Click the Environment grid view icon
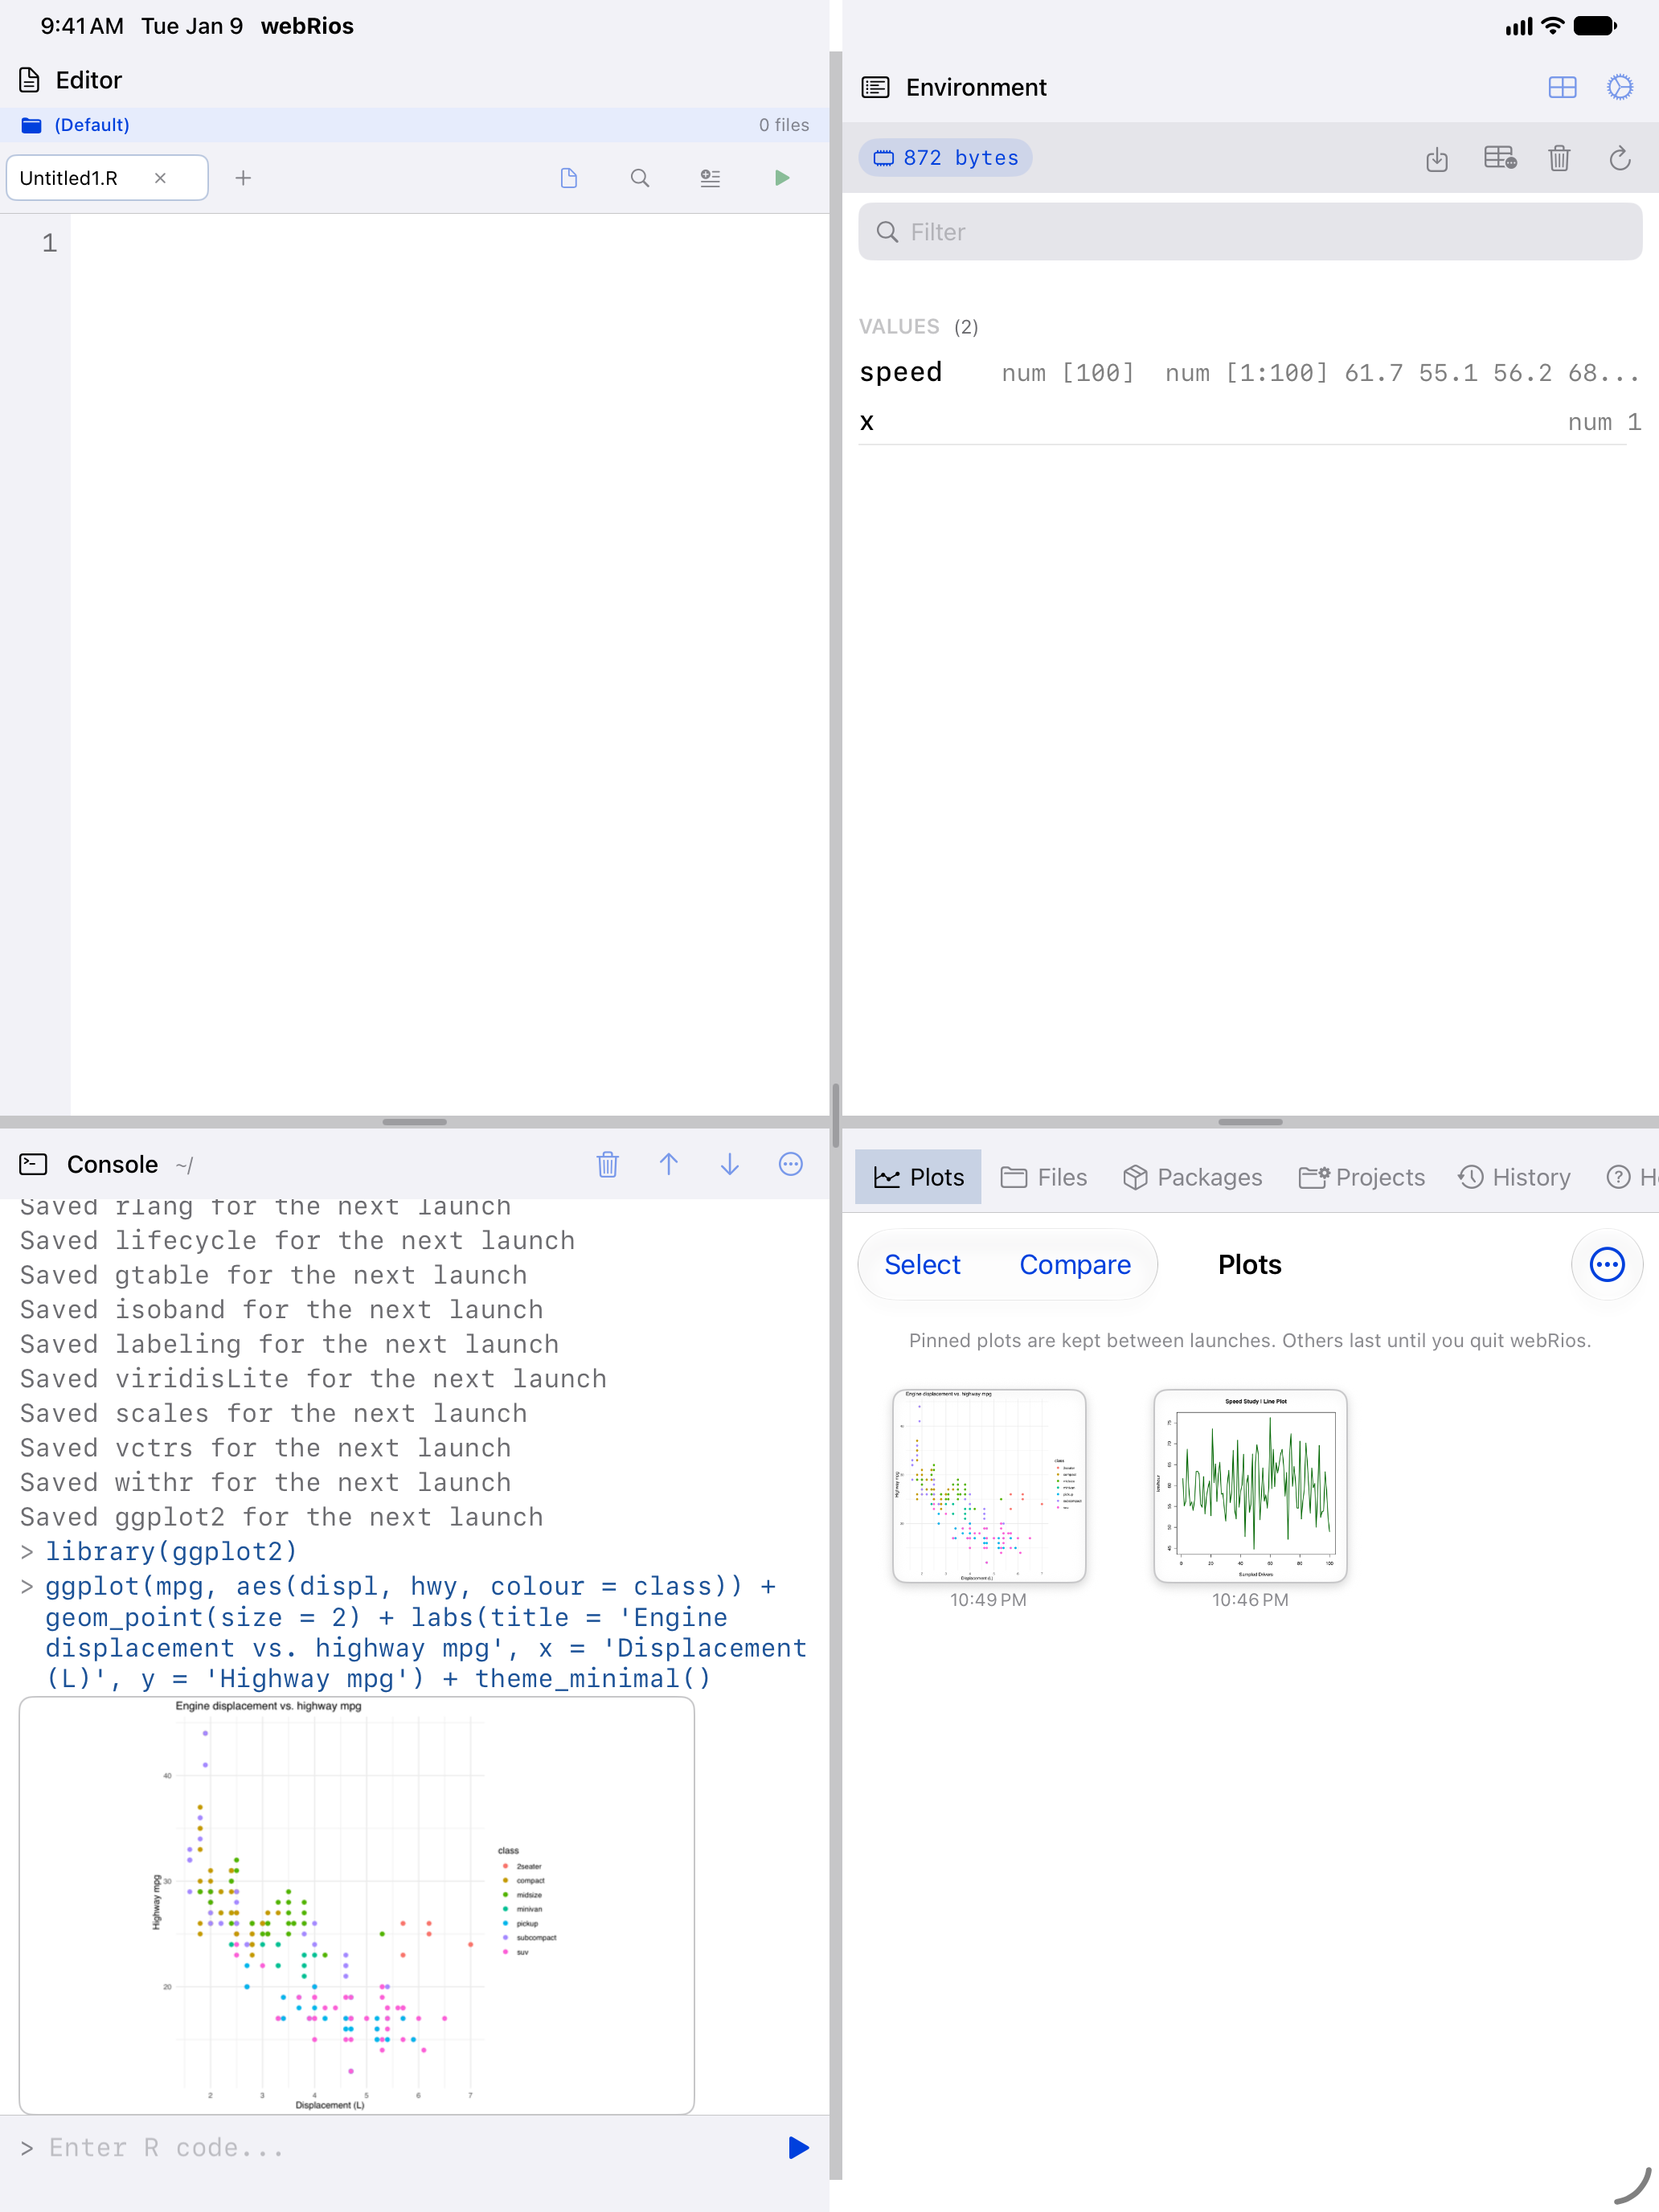The image size is (1659, 2212). click(1562, 88)
